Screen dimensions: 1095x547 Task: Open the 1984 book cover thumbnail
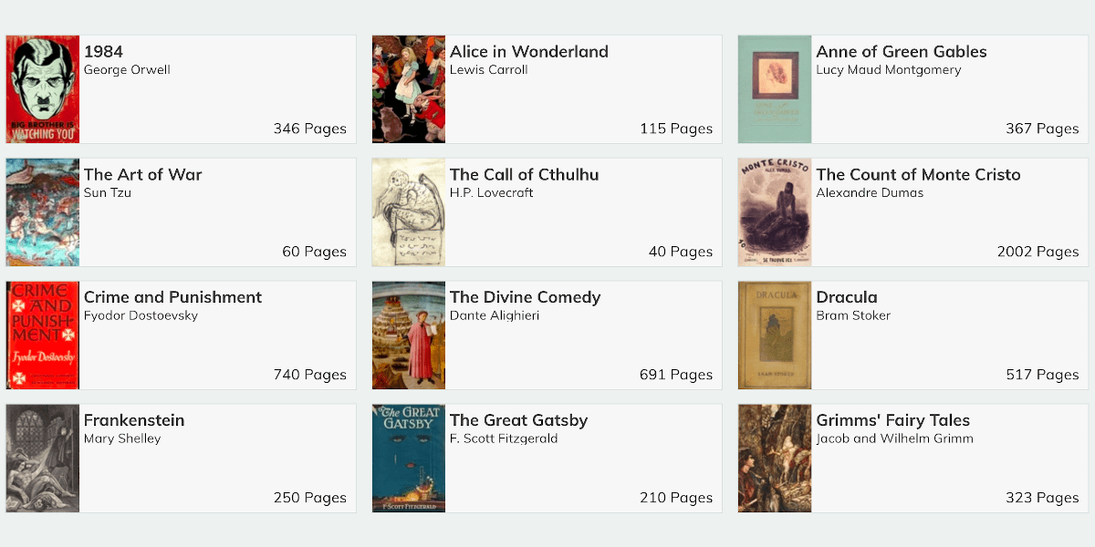(43, 89)
